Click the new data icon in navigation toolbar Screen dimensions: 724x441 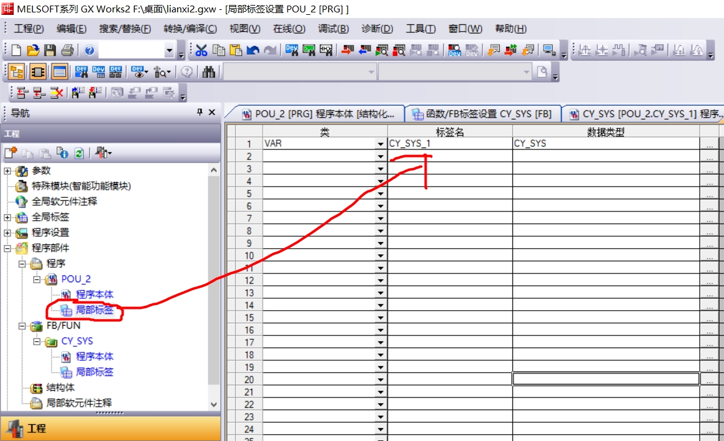11,153
